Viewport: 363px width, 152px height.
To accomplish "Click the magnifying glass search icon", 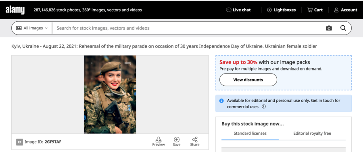I will pos(343,28).
